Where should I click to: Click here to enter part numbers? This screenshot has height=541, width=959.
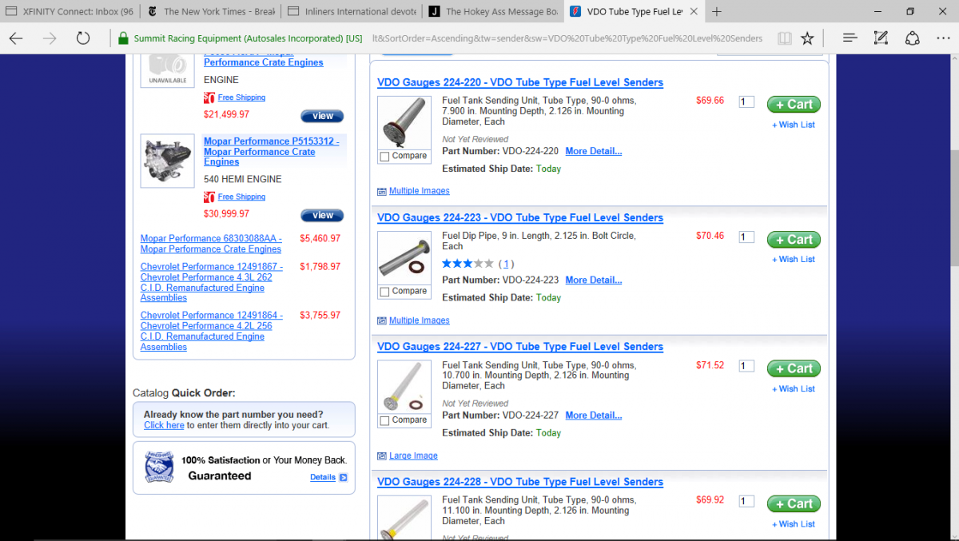pyautogui.click(x=164, y=425)
